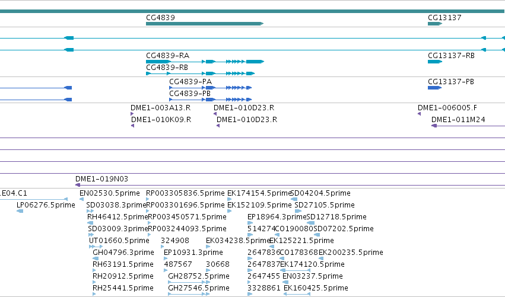Select the CG4839-RA transcript first exon
Screen dimensions: 505x297
(x=158, y=62)
